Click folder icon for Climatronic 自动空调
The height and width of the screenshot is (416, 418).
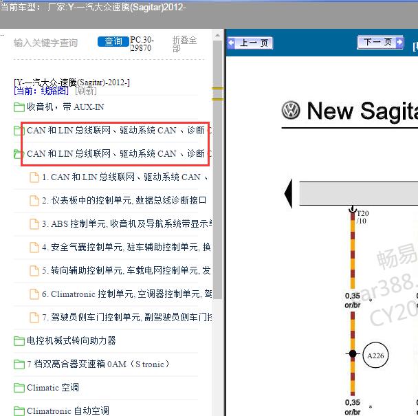tap(19, 411)
